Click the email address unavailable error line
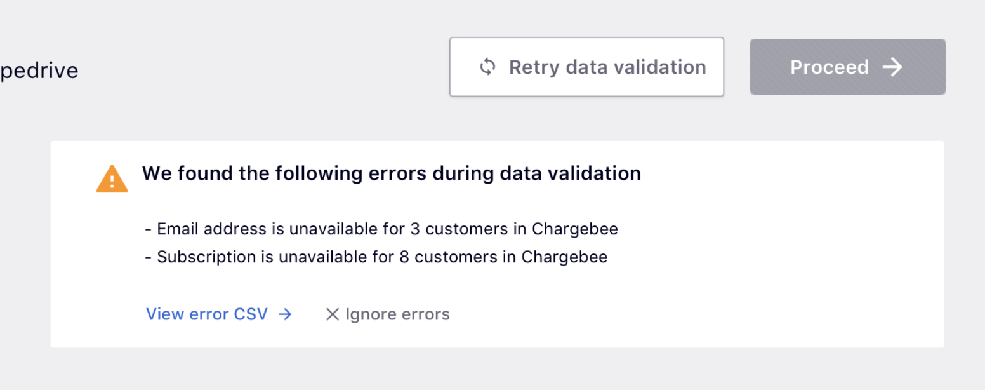The image size is (985, 390). pyautogui.click(x=381, y=229)
